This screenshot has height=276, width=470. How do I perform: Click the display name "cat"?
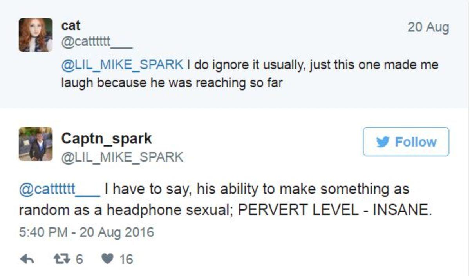pos(70,26)
